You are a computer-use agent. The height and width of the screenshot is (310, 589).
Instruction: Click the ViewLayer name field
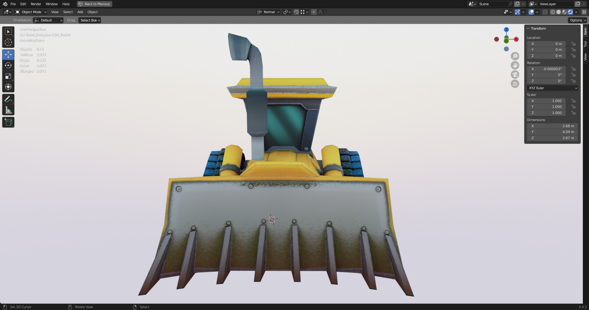[556, 4]
